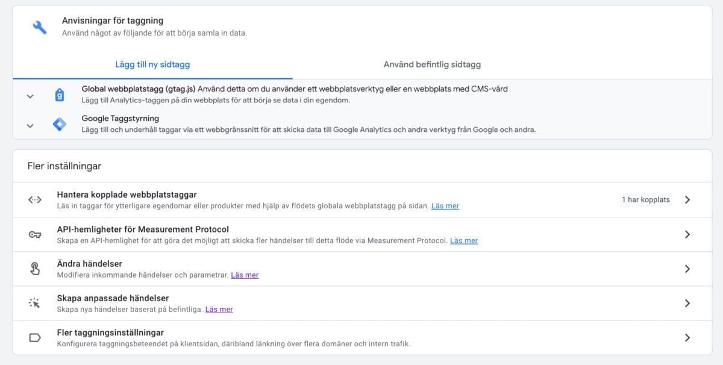Viewport: 723px width, 365px height.
Task: Select the 'Ändra händelser' row title
Action: (90, 263)
